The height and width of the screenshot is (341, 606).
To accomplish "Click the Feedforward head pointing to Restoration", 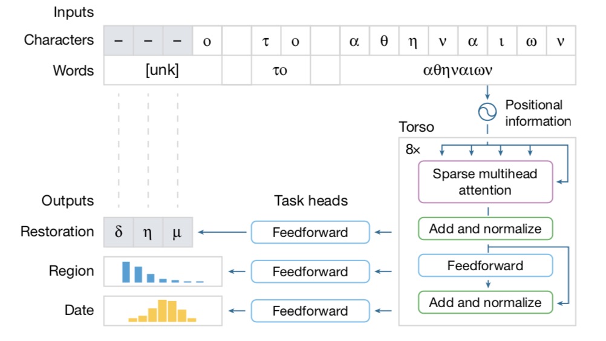I will pos(310,232).
